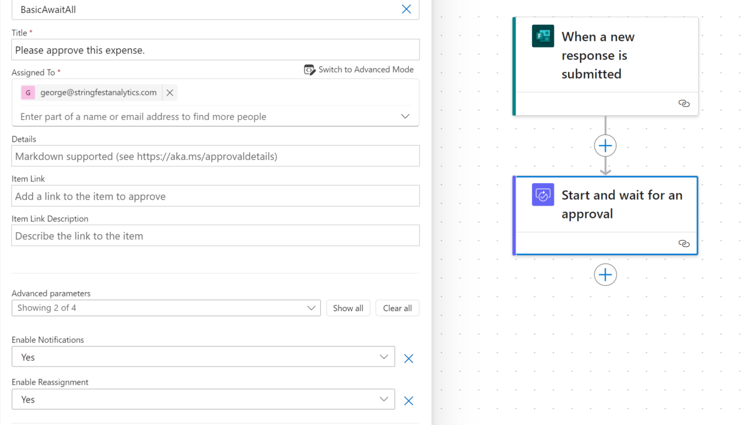This screenshot has width=755, height=425.
Task: Remove the Enable Reassignment parameter
Action: click(x=408, y=401)
